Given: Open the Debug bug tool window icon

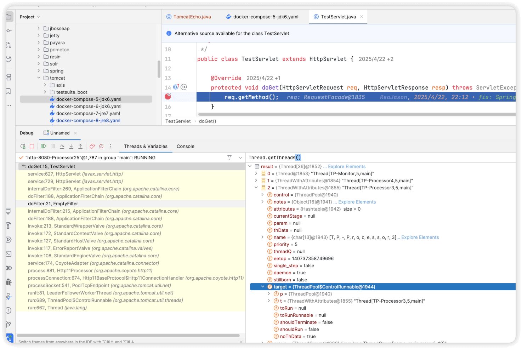Looking at the screenshot, I should 9,282.
